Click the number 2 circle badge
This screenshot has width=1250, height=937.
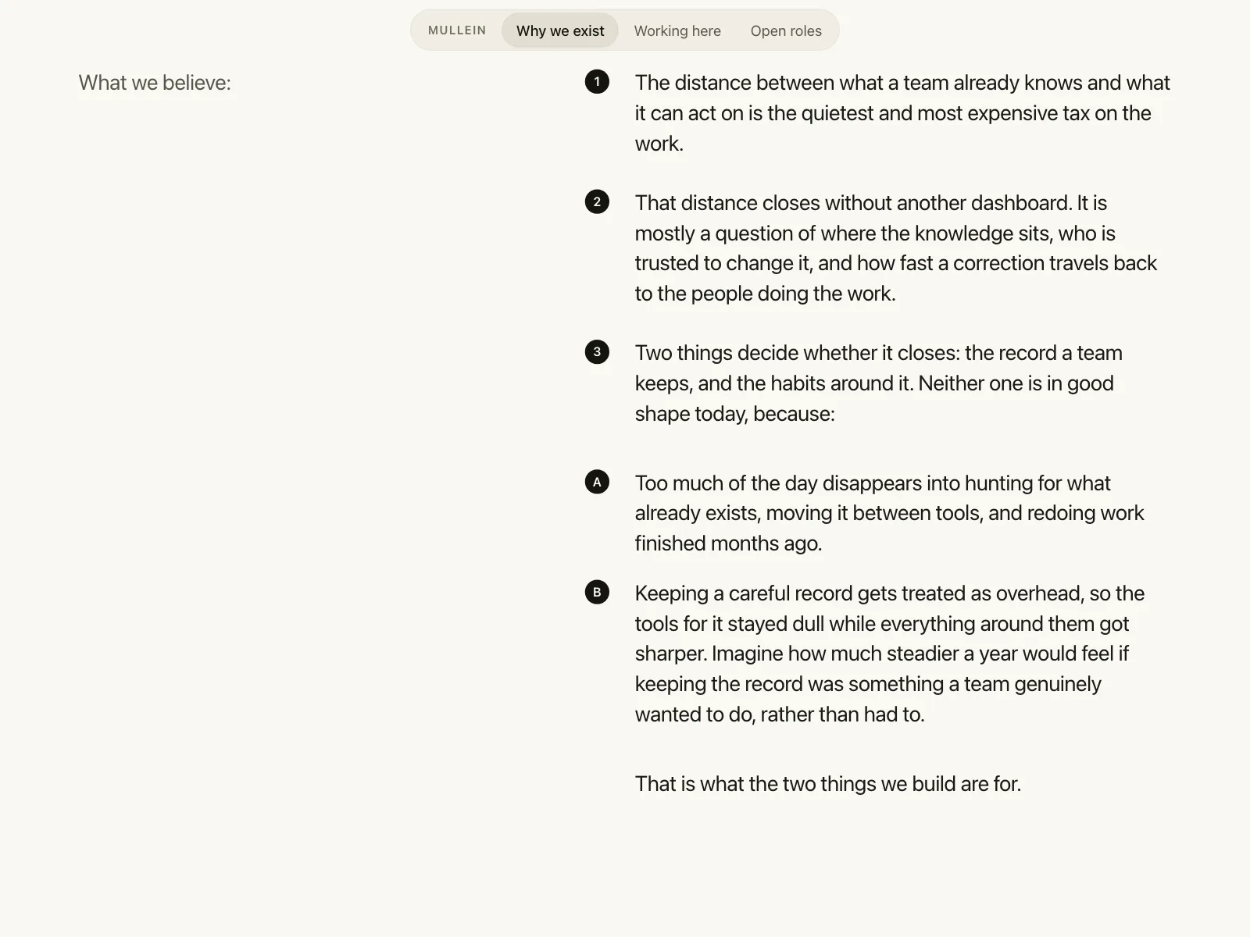(x=597, y=201)
